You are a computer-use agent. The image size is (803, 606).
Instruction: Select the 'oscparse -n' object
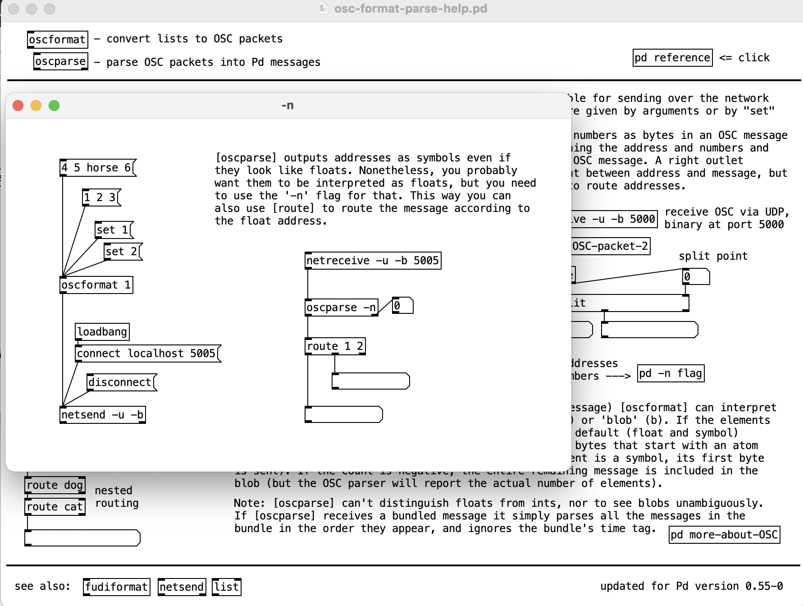[x=342, y=308]
